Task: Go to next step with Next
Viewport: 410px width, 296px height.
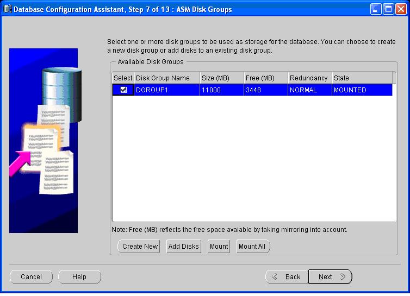Action: tap(330, 277)
